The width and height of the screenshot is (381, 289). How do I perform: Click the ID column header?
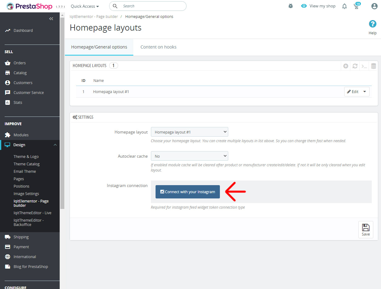83,80
